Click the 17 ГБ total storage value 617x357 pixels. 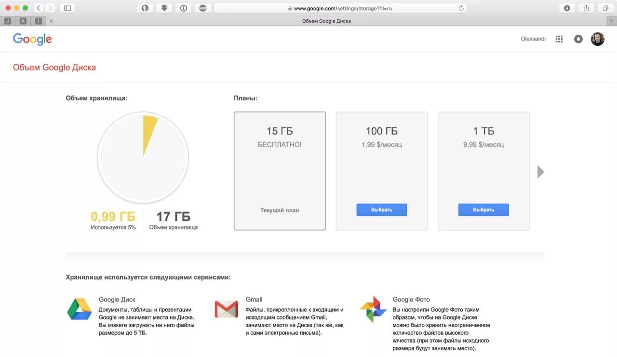tap(174, 217)
